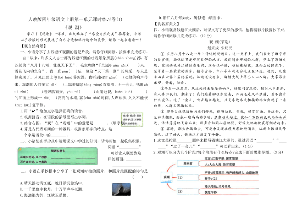The width and height of the screenshot is (305, 216).
Task: Click the blank after 选文是按照
Action: point(184,141)
